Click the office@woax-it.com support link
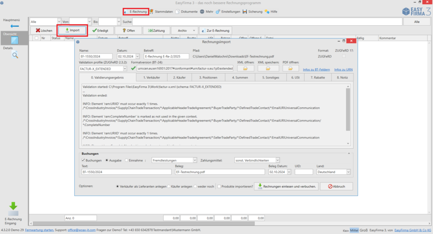This screenshot has height=234, width=433. tap(82, 230)
